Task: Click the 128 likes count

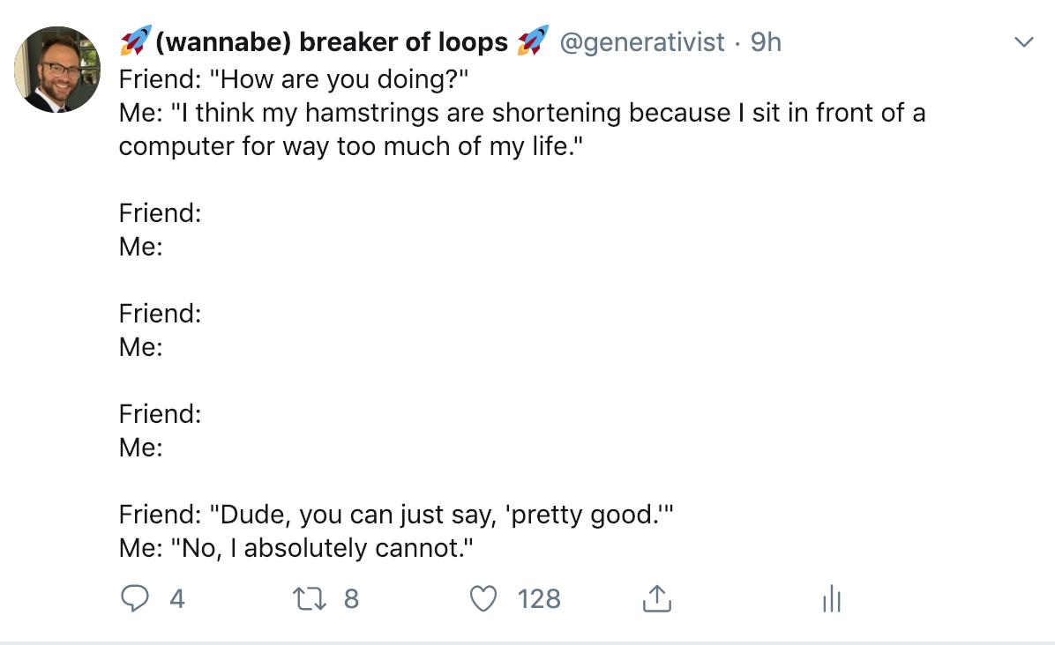Action: tap(539, 599)
